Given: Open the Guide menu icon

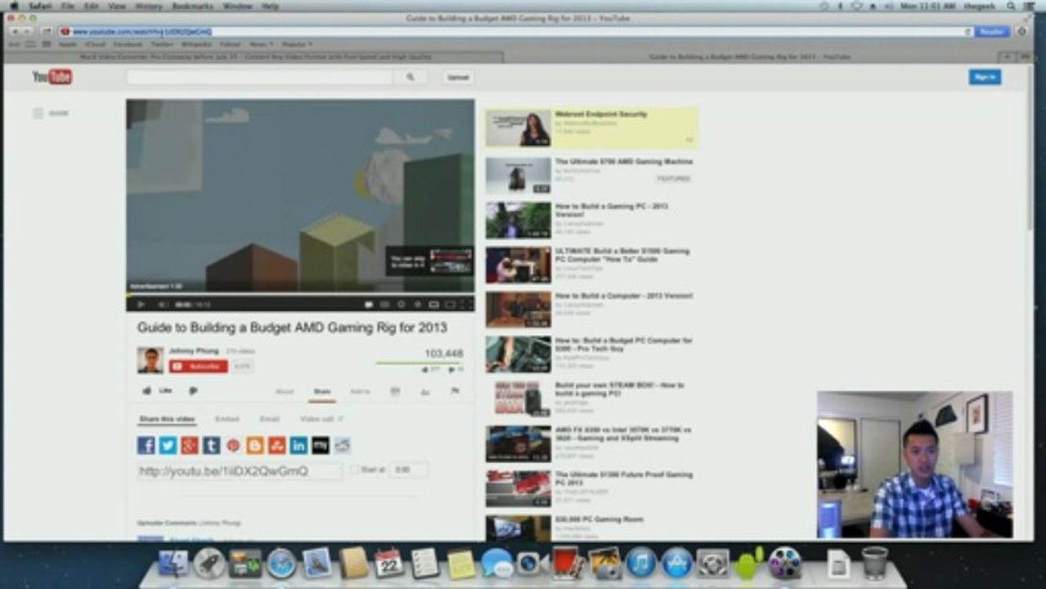Looking at the screenshot, I should (38, 114).
